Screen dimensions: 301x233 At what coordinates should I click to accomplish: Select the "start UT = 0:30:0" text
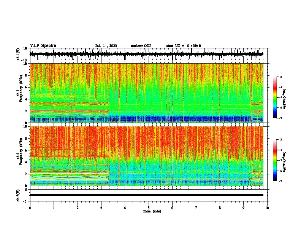coord(184,46)
